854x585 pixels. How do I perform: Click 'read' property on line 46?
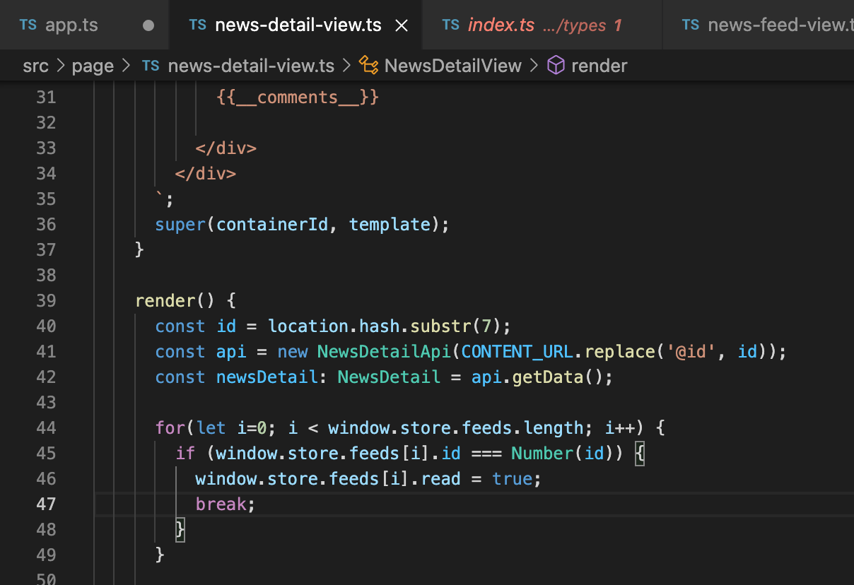click(x=441, y=478)
